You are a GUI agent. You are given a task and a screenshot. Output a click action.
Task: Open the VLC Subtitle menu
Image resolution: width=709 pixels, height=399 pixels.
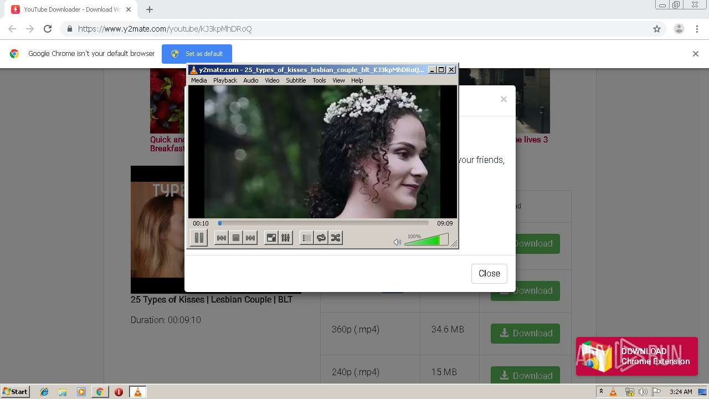[296, 80]
